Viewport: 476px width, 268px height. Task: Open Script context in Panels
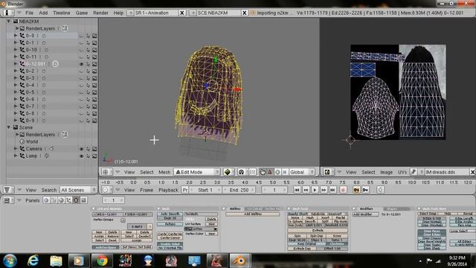[54, 200]
